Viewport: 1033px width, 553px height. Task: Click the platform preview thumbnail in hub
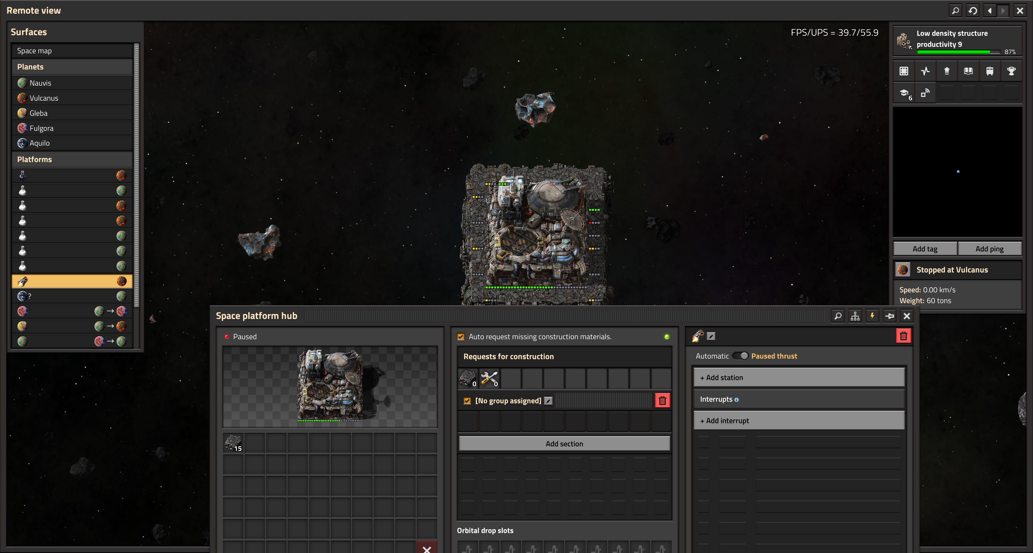pyautogui.click(x=330, y=387)
